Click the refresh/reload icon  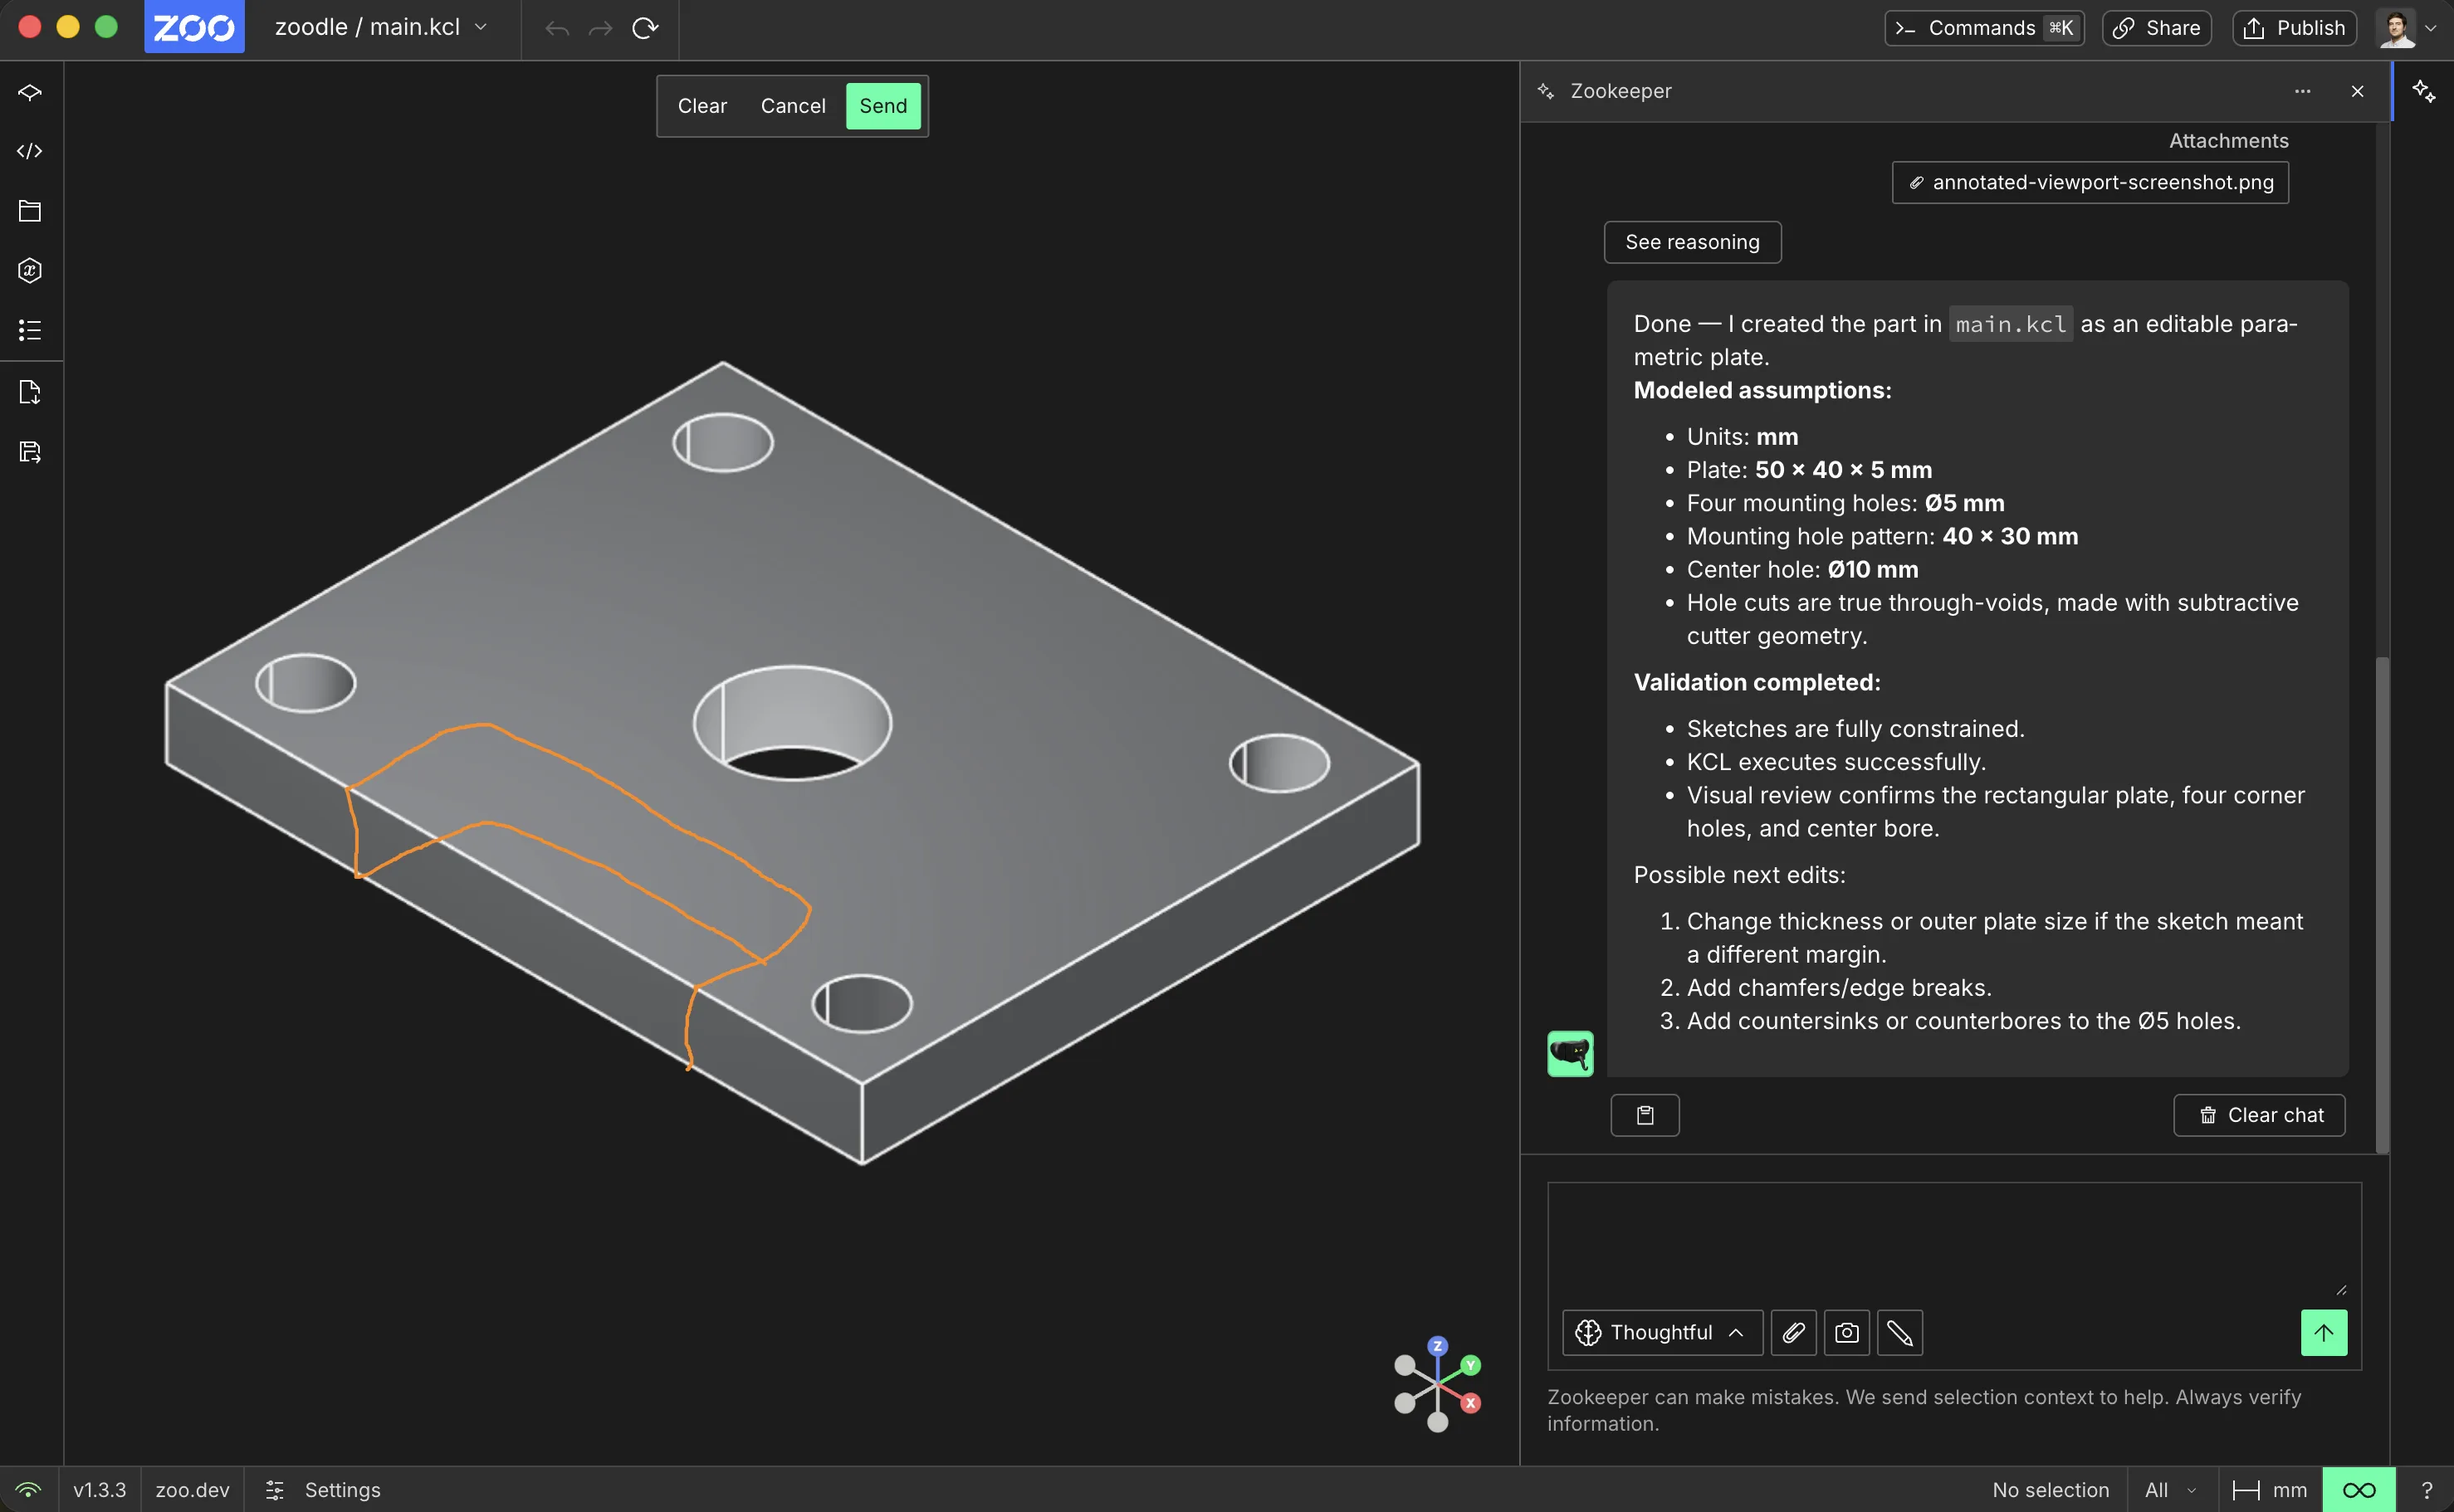tap(645, 28)
